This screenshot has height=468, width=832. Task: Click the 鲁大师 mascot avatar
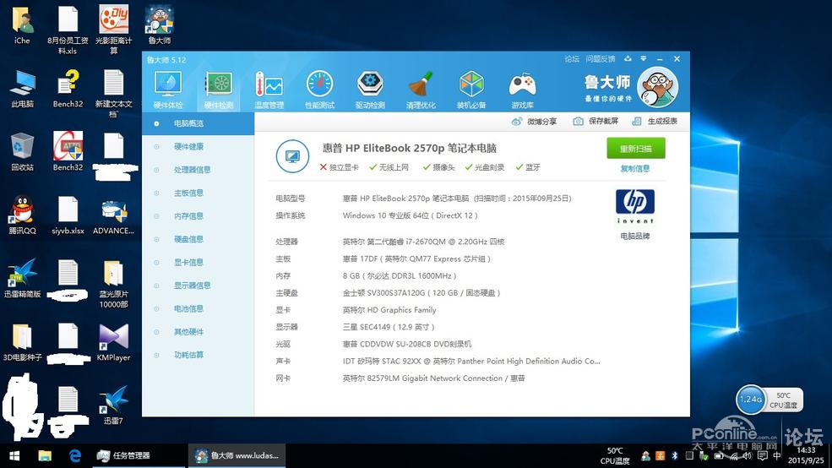click(657, 88)
